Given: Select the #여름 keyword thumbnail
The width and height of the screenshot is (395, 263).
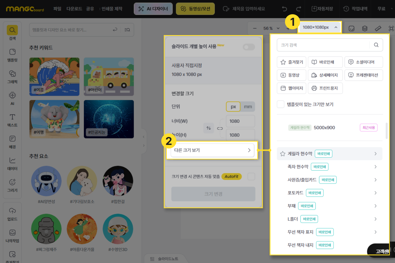Looking at the screenshot, I should [54, 77].
